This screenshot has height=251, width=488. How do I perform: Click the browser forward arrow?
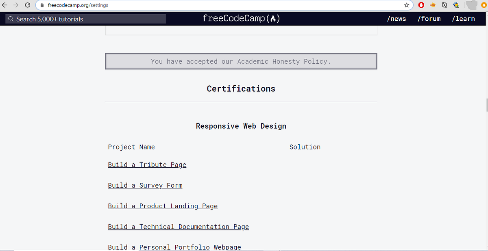coord(16,5)
